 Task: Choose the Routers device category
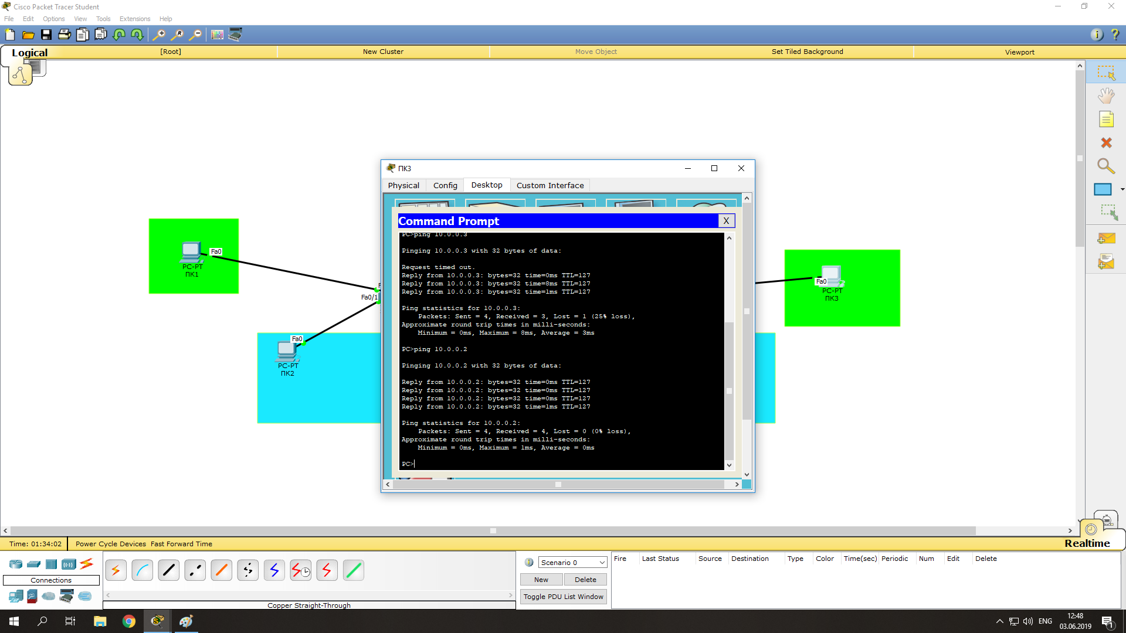[x=16, y=564]
